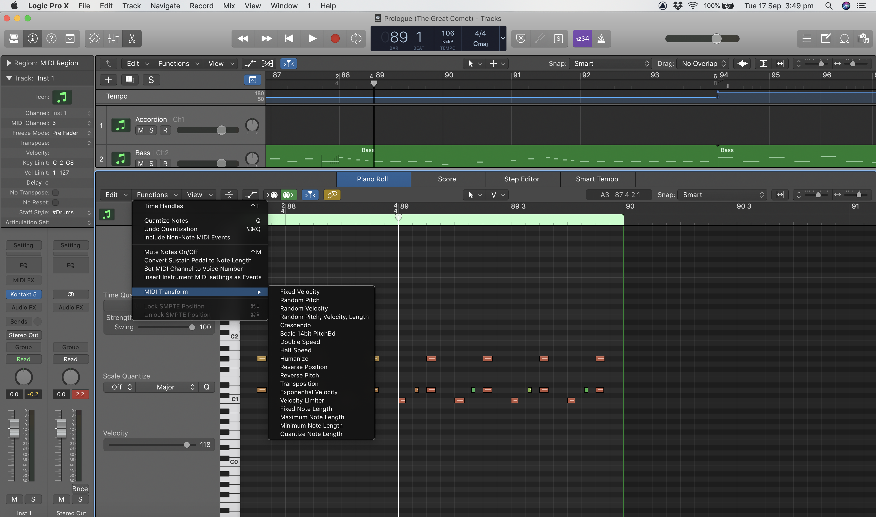Switch to the Step Editor tab

point(521,179)
